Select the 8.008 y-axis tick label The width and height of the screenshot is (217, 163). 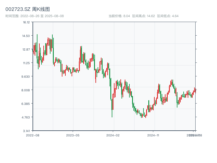coord(26,90)
